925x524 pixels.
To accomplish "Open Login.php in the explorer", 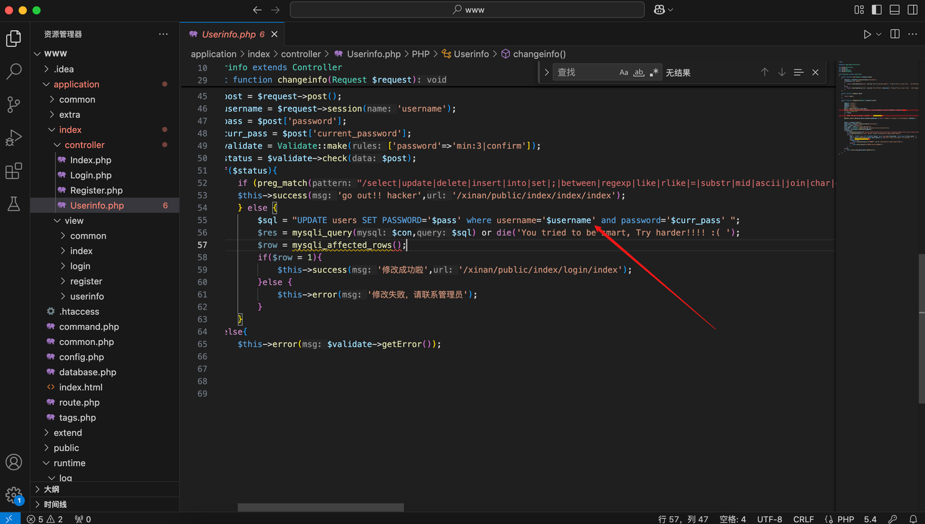I will tap(91, 175).
